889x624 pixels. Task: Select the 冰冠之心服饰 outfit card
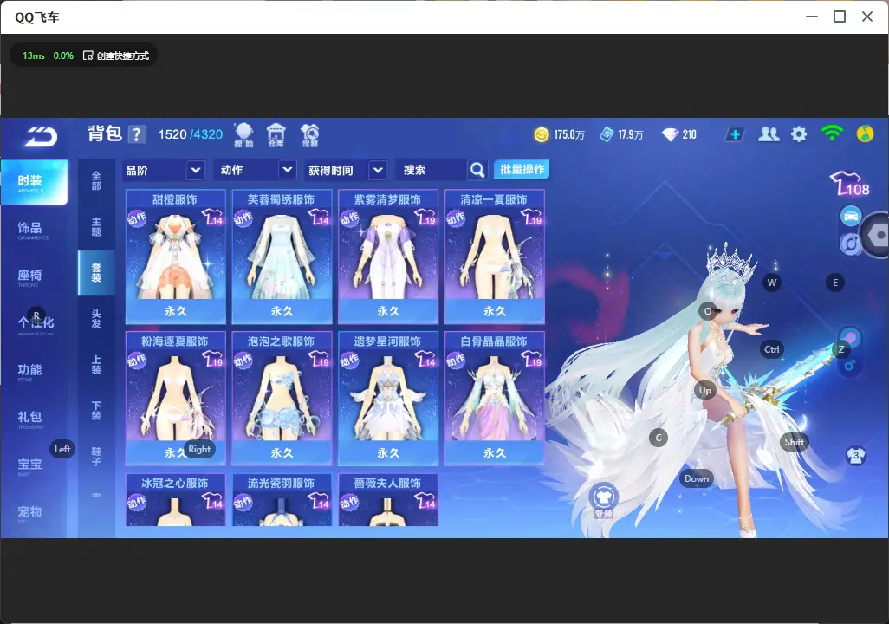175,500
